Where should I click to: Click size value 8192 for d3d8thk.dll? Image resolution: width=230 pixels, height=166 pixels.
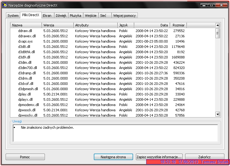(181, 52)
